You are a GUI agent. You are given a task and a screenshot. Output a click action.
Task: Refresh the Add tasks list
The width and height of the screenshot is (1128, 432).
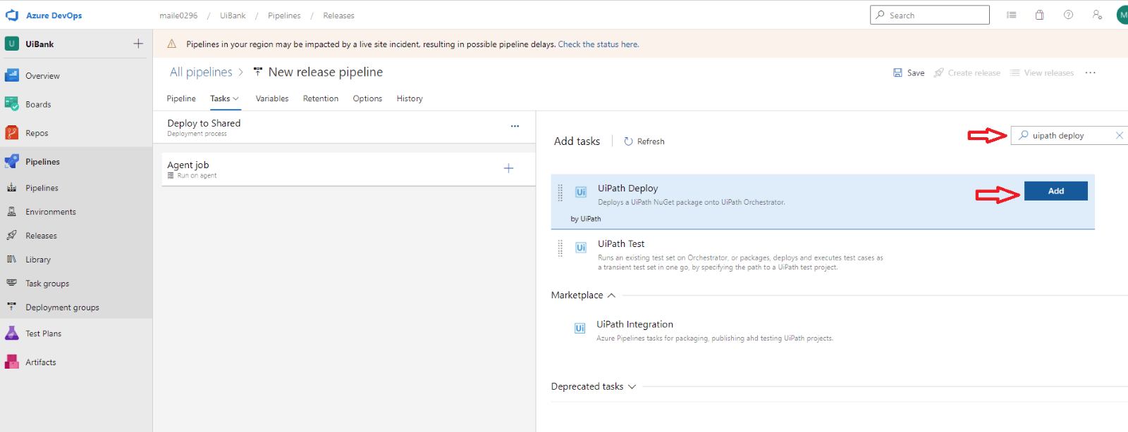[x=644, y=141]
